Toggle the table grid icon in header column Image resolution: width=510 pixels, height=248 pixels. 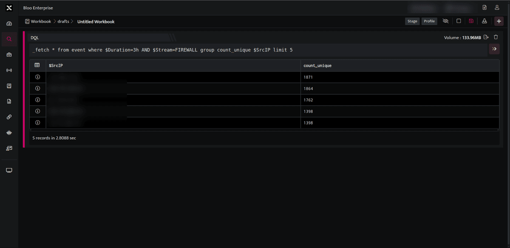coord(37,65)
